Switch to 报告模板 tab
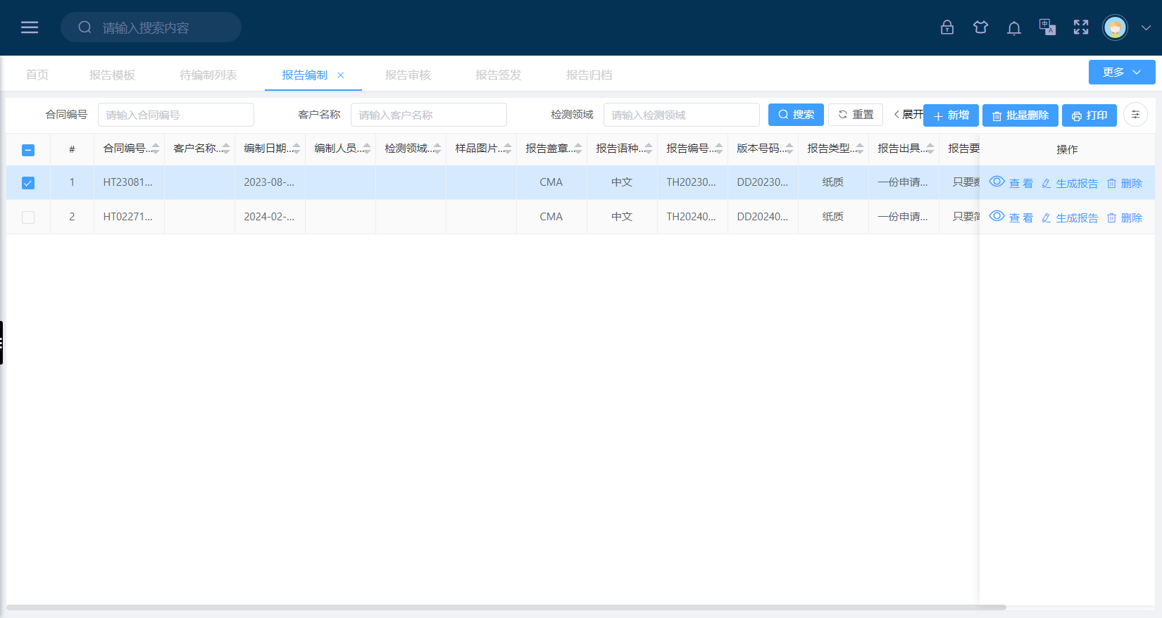1162x618 pixels. point(112,75)
